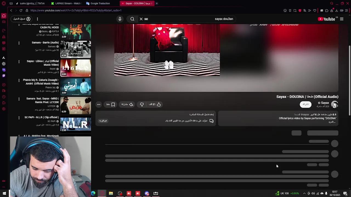
Task: Open options menu for Sayax - Libico
Action: pyautogui.click(x=19, y=62)
